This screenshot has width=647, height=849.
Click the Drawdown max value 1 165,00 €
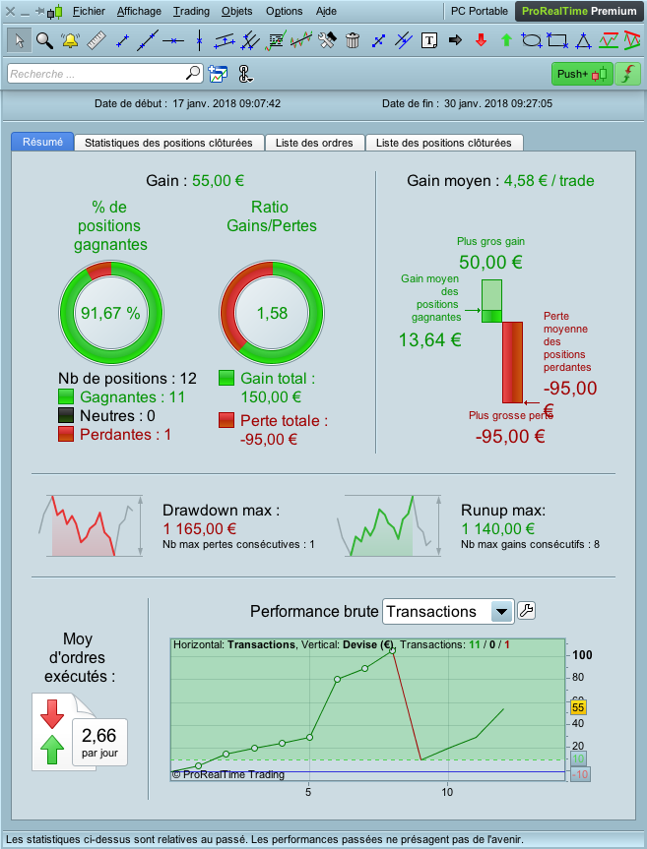coord(199,528)
